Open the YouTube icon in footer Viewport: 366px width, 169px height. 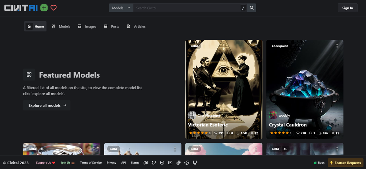pyautogui.click(x=170, y=163)
